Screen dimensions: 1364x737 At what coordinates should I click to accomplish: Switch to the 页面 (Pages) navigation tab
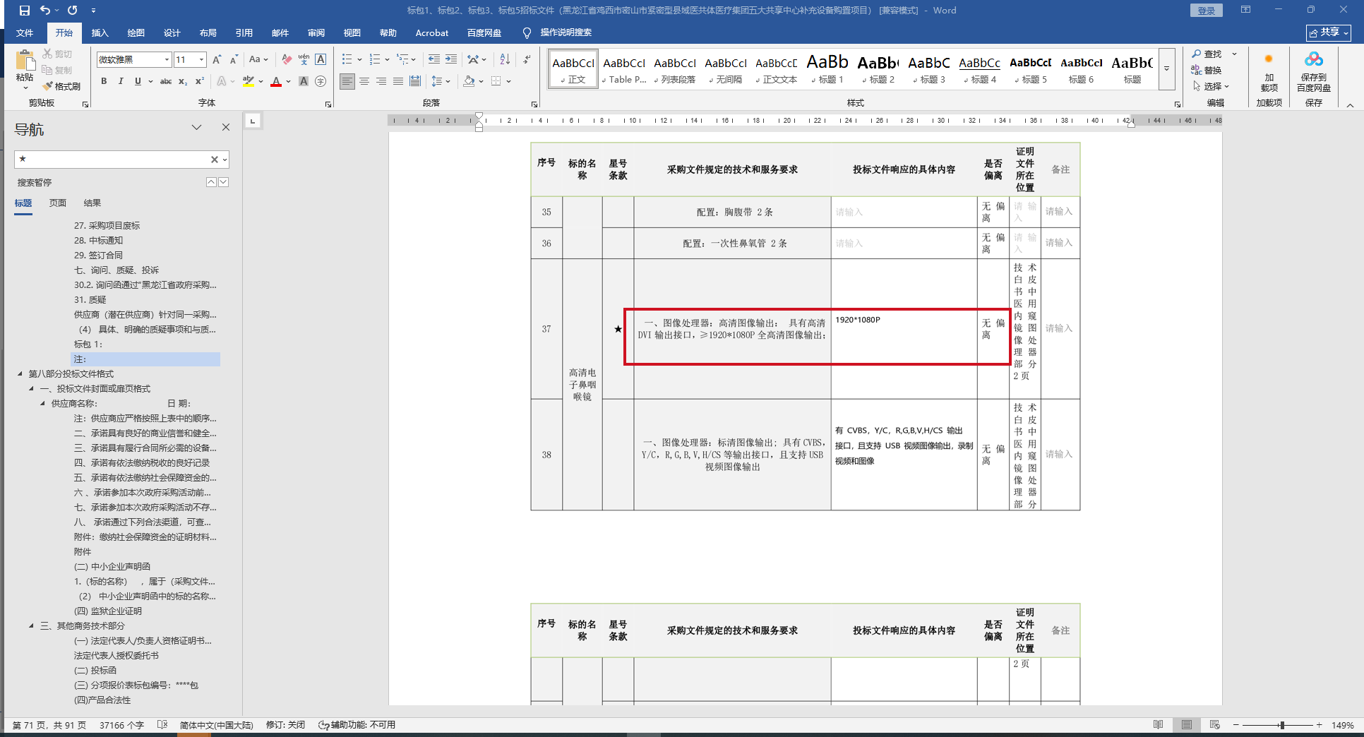58,203
